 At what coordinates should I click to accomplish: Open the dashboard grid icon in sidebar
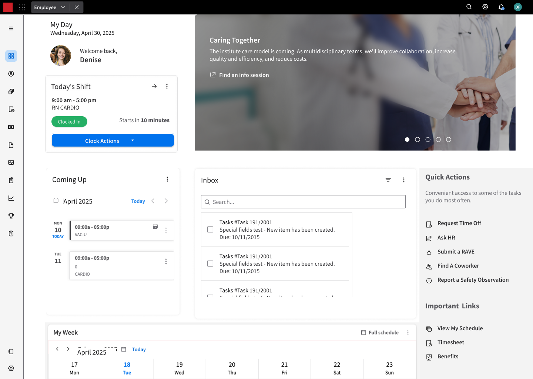(x=11, y=56)
